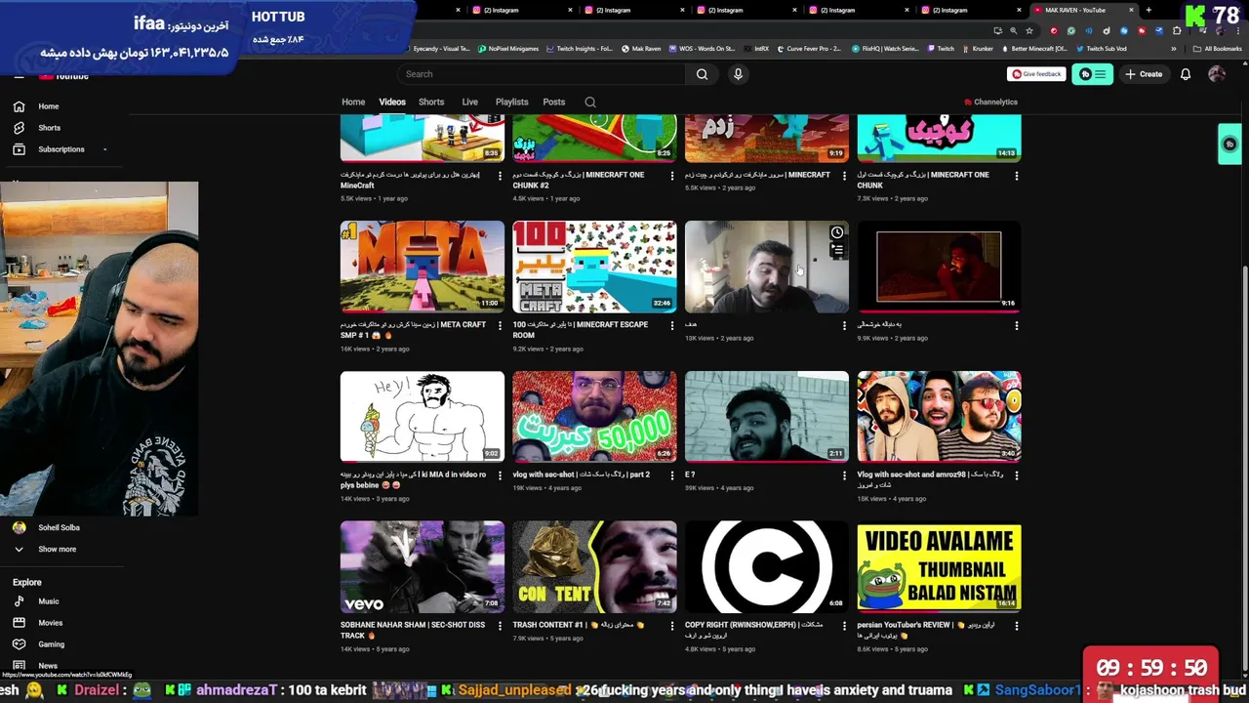Open the account avatar menu
Image resolution: width=1249 pixels, height=703 pixels.
[x=1216, y=74]
